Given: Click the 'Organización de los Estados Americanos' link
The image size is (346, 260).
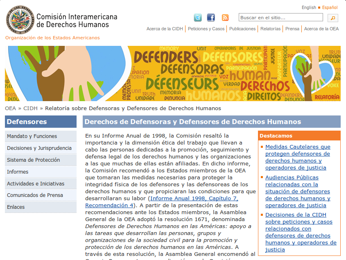Looking at the screenshot, I should [x=52, y=38].
